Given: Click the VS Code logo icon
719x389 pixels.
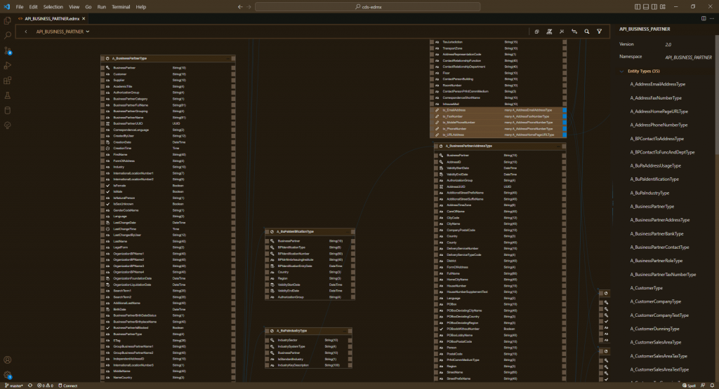Looking at the screenshot, I should [x=6, y=7].
